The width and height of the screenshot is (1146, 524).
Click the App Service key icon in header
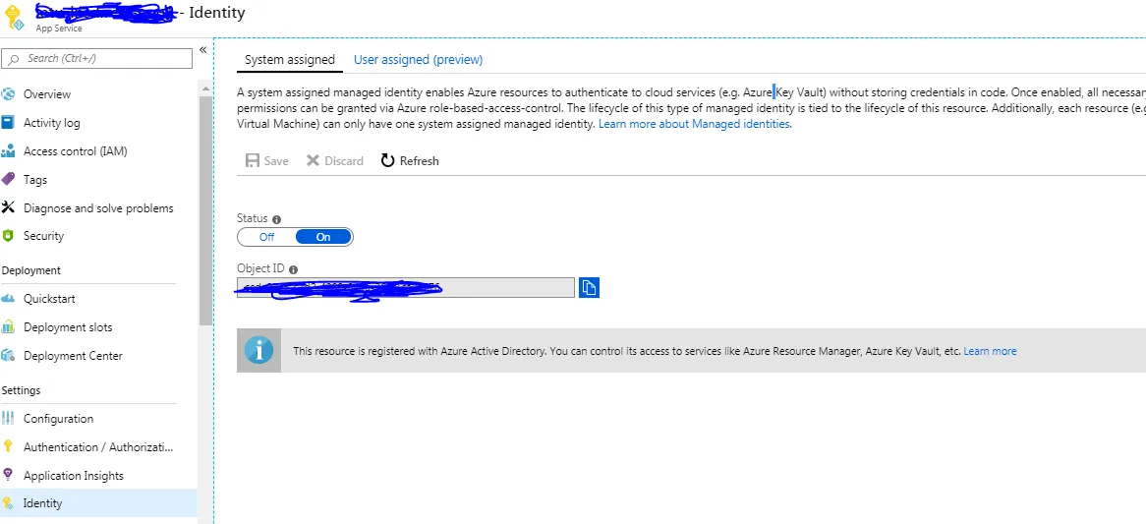(13, 19)
